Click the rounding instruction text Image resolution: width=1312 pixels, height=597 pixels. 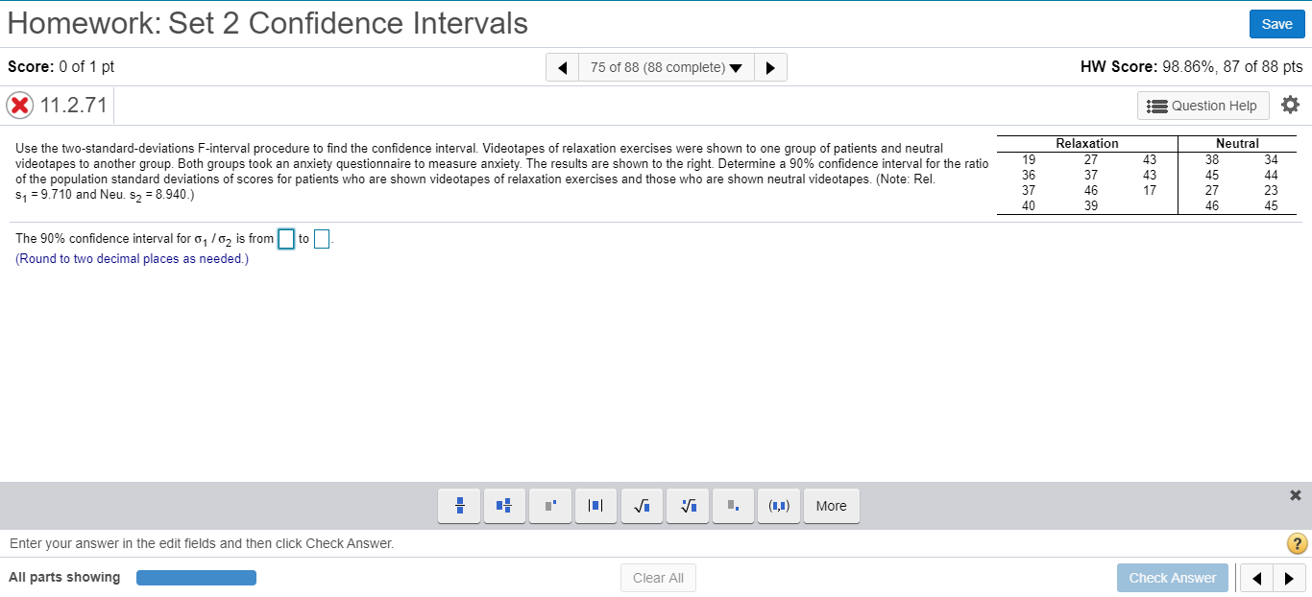tap(132, 259)
